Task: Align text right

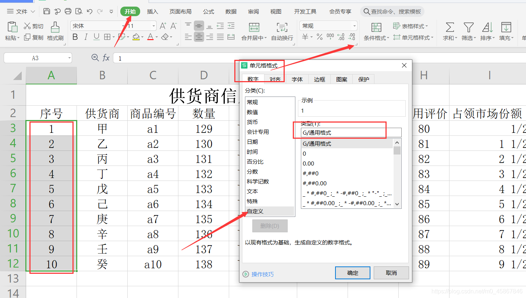Action: [x=210, y=37]
